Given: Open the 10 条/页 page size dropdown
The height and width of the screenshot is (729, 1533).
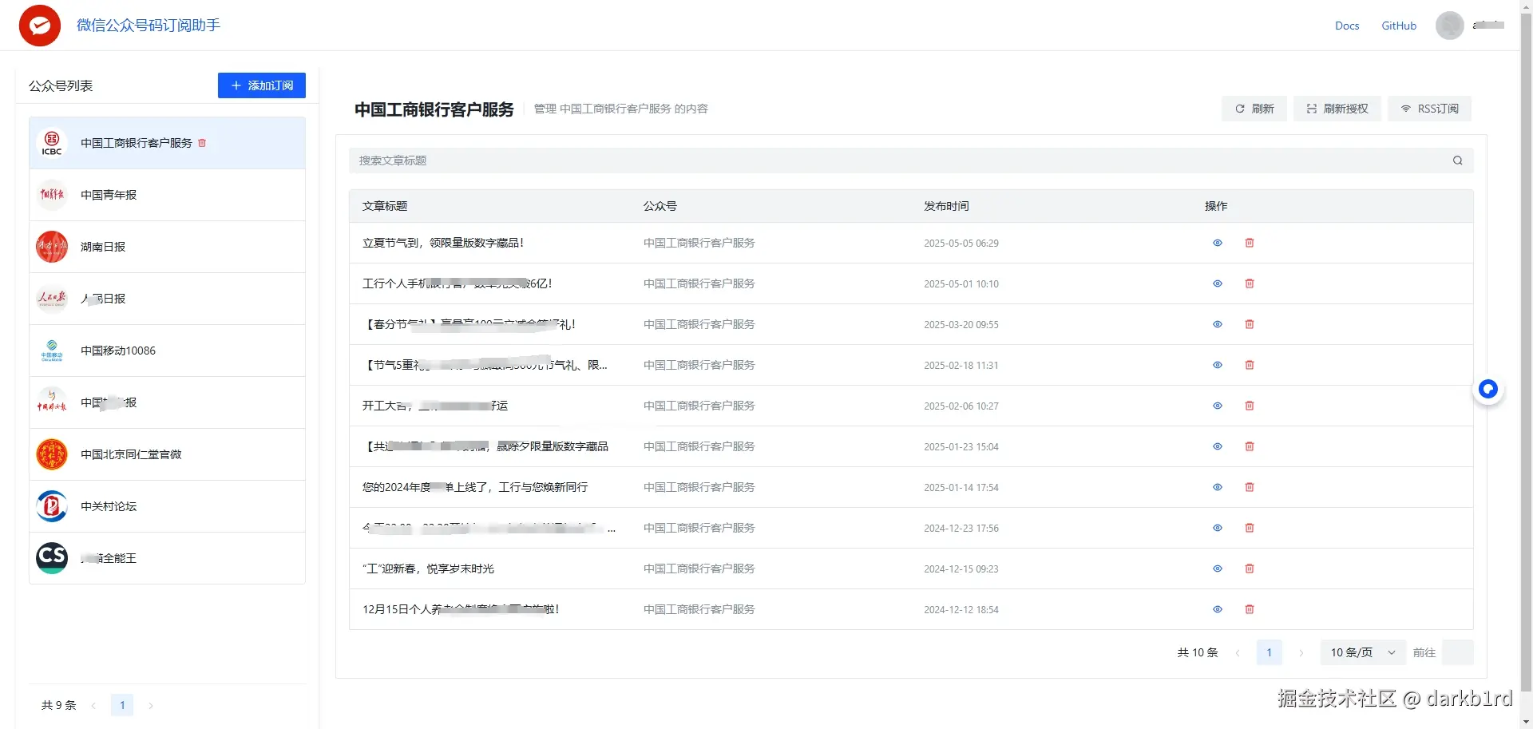Looking at the screenshot, I should (1363, 652).
